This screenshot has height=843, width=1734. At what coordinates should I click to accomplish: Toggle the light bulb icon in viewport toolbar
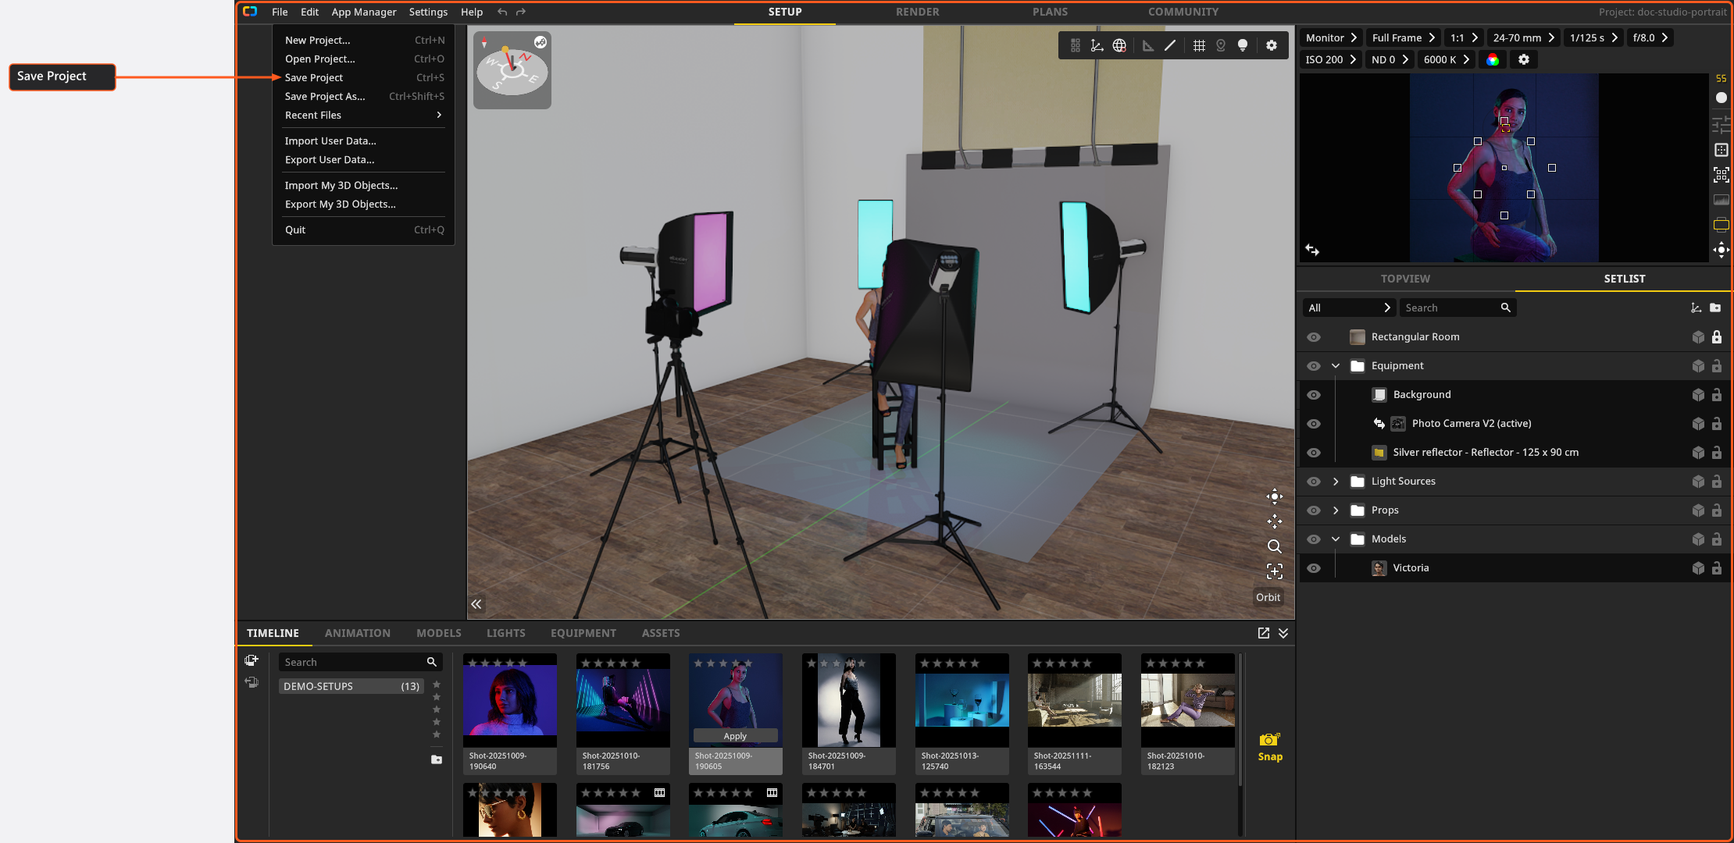click(1243, 45)
